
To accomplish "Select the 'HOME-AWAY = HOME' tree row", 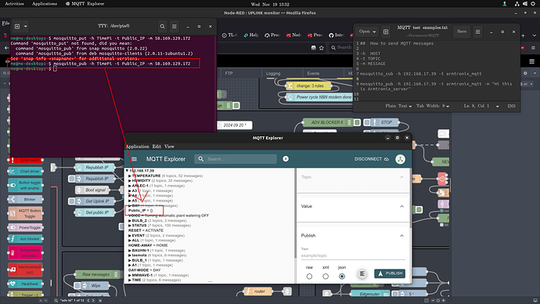I will (x=148, y=245).
